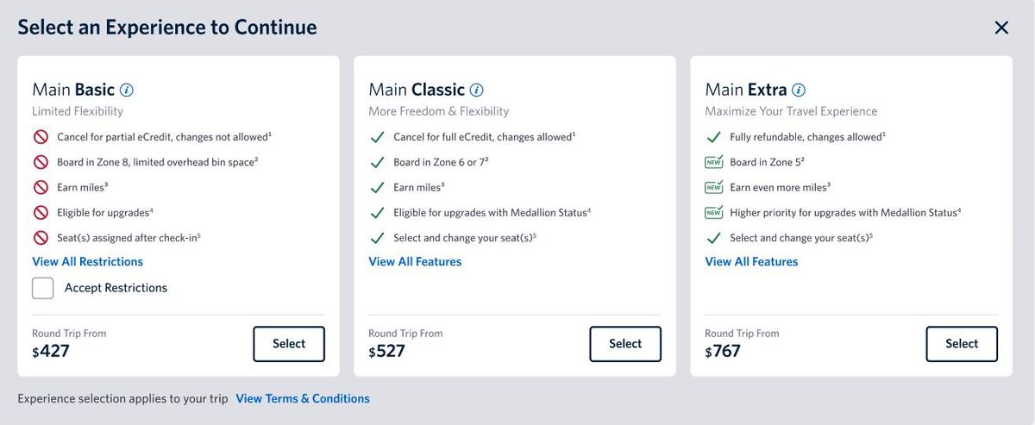Click the restriction icon beside Board in Zone 8
1035x425 pixels.
point(41,162)
